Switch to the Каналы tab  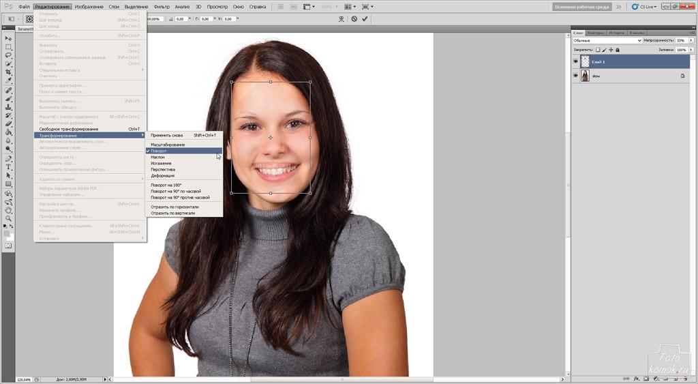637,33
